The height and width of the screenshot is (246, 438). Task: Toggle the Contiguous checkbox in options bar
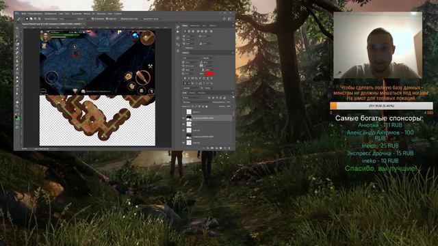(107, 18)
